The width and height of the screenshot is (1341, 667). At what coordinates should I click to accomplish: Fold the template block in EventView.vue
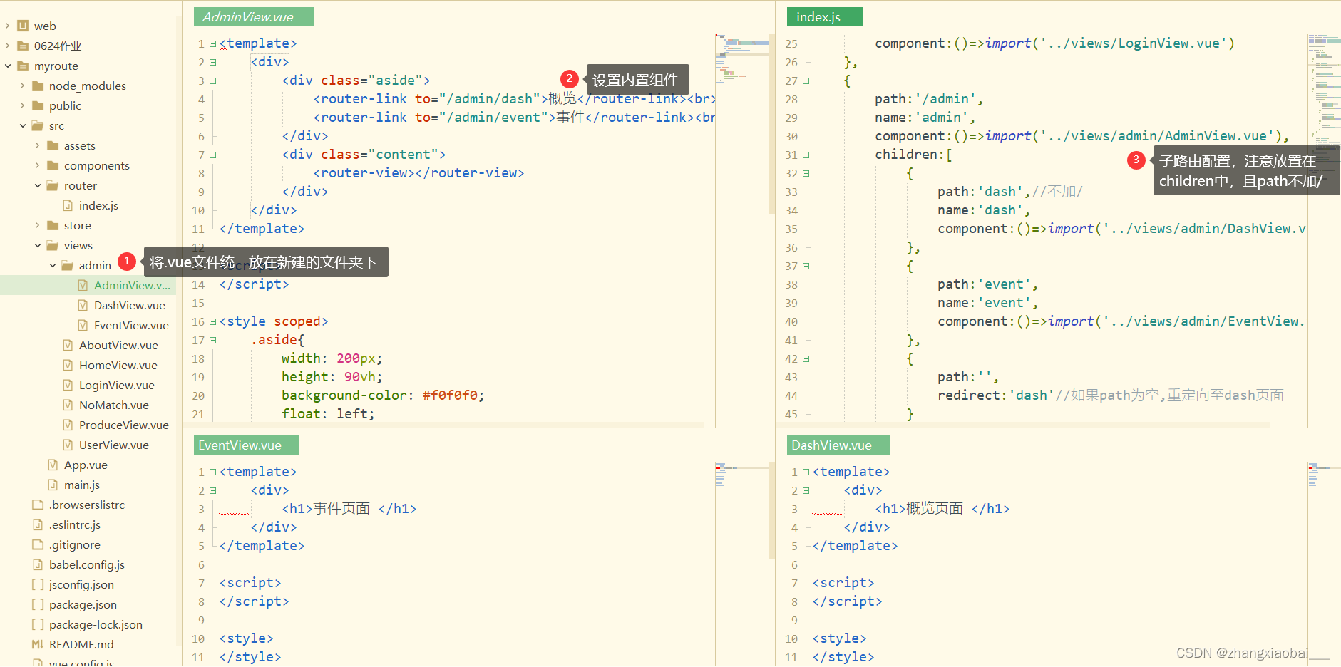212,472
